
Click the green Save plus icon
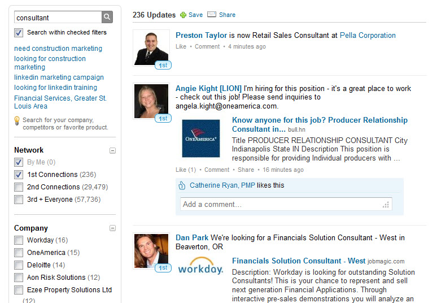tap(183, 15)
